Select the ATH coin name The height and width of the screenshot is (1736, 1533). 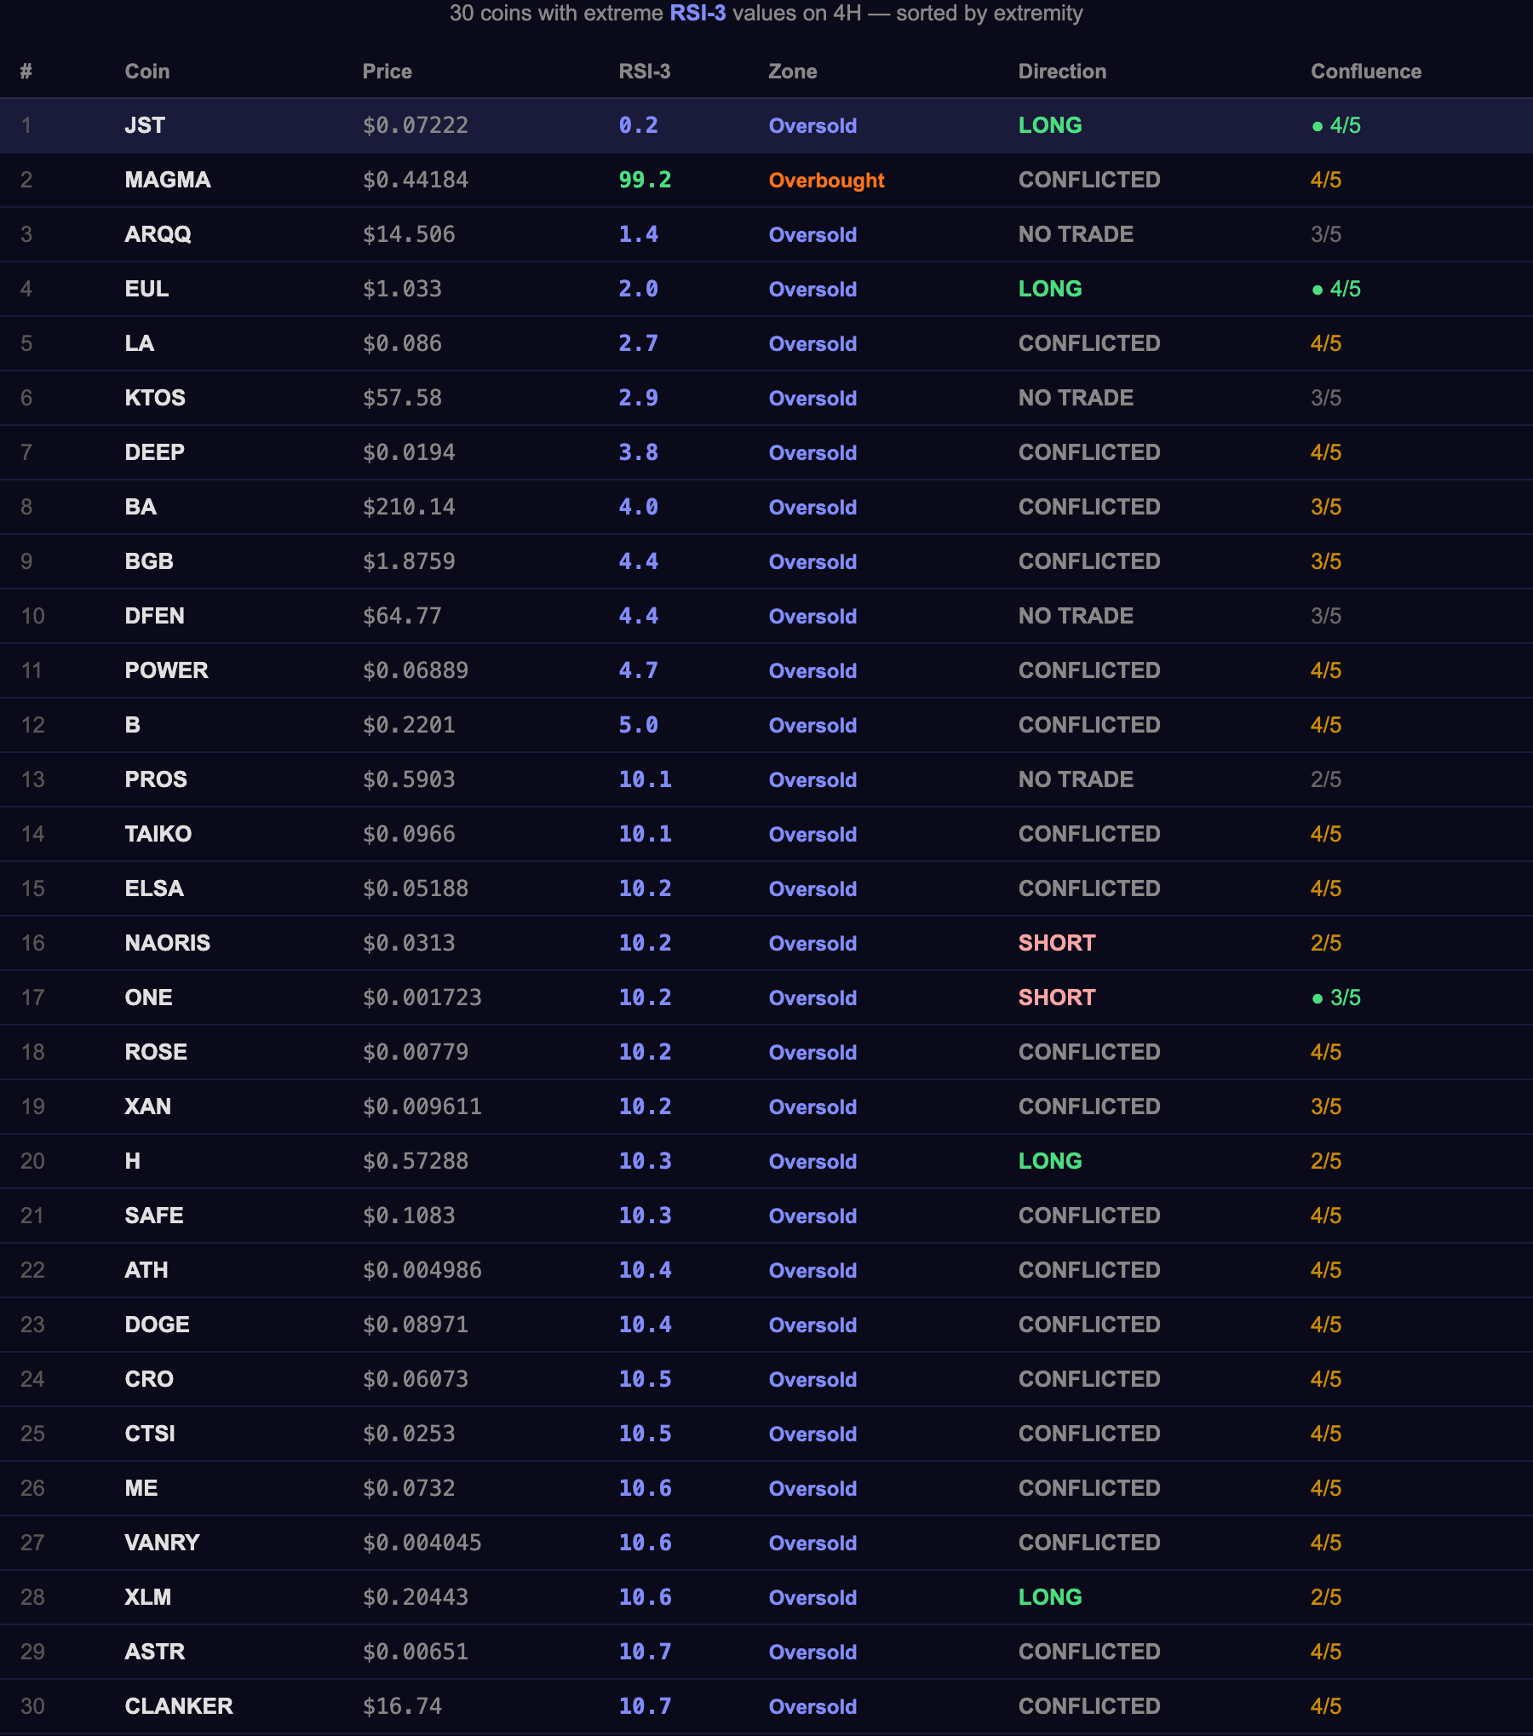[146, 1271]
